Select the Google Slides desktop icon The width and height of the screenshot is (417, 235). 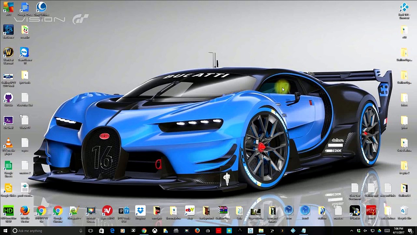8,190
